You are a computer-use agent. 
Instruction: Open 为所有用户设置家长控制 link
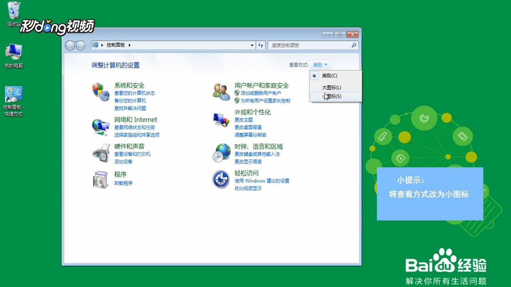[x=265, y=100]
